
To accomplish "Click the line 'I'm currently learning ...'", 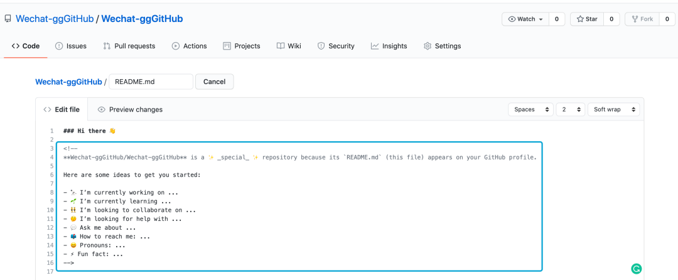I will click(x=117, y=202).
